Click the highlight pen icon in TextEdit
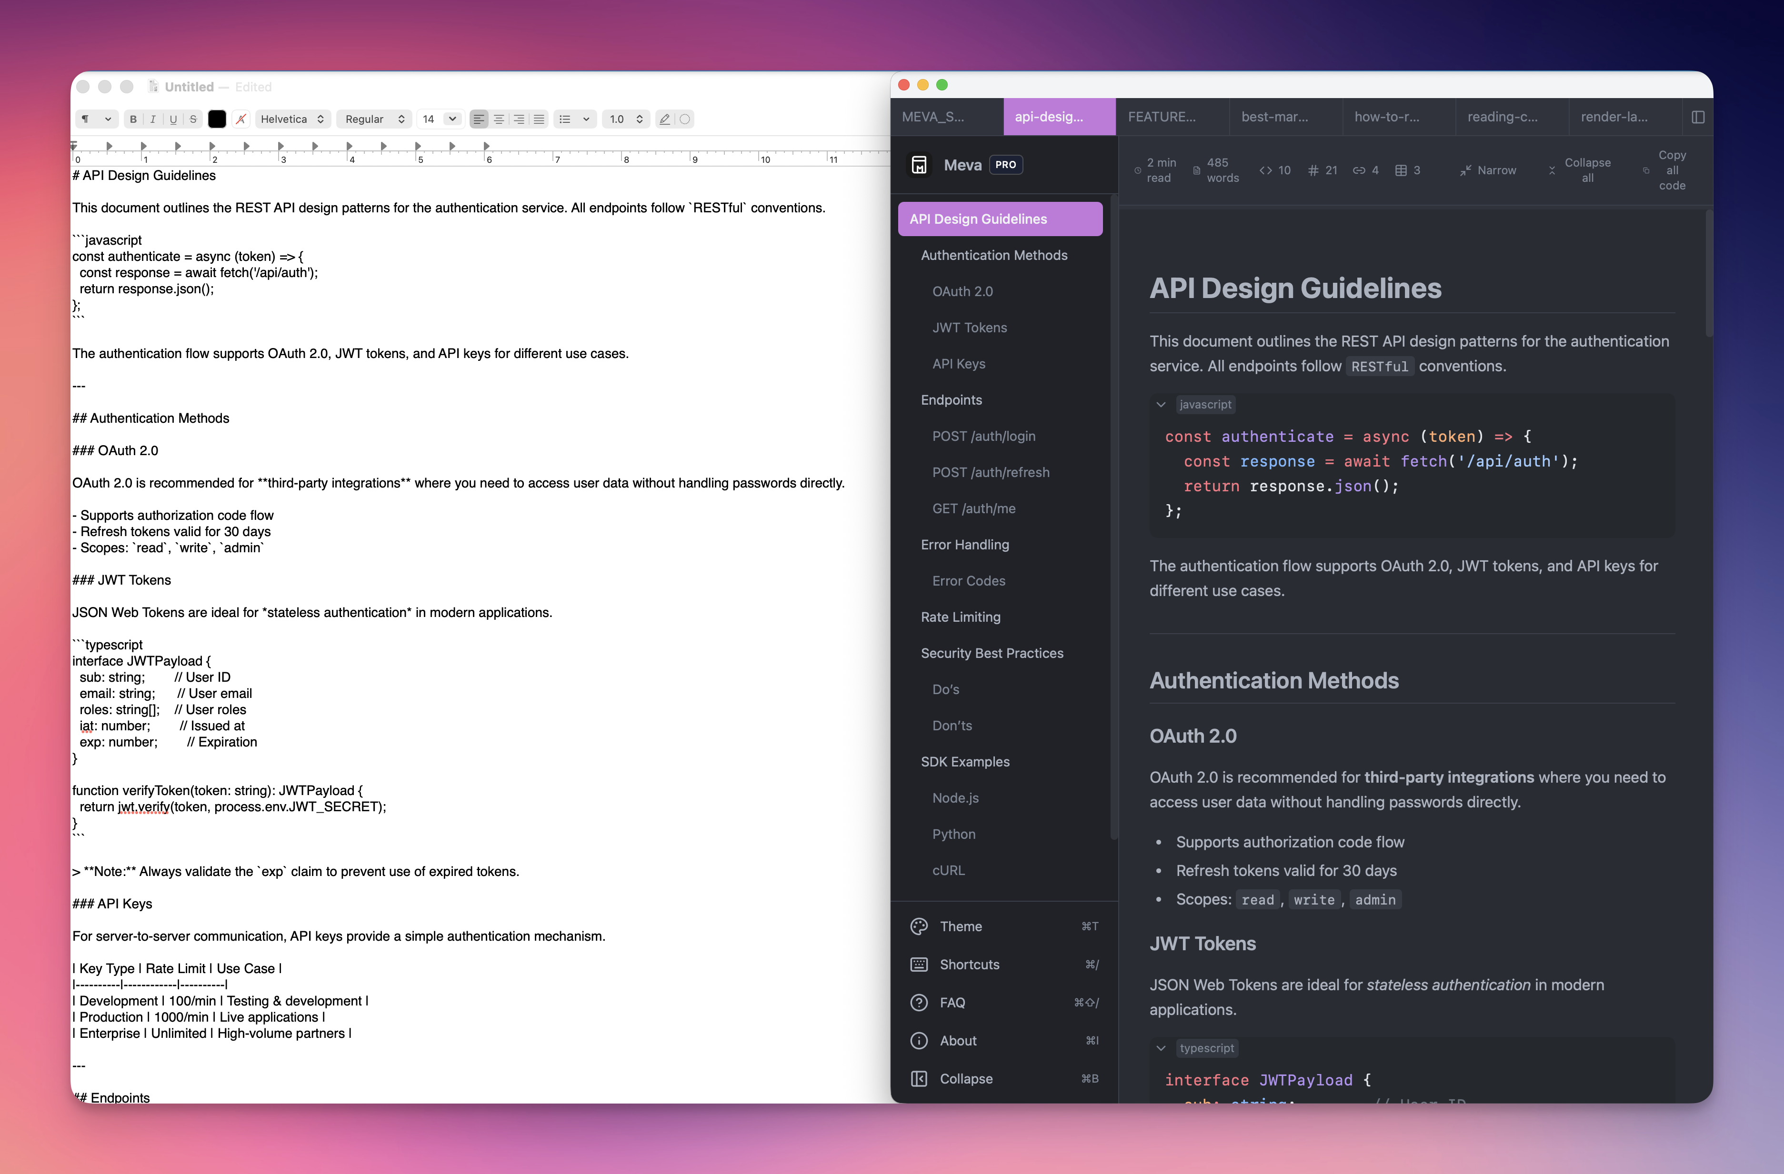Viewport: 1784px width, 1174px height. (664, 119)
